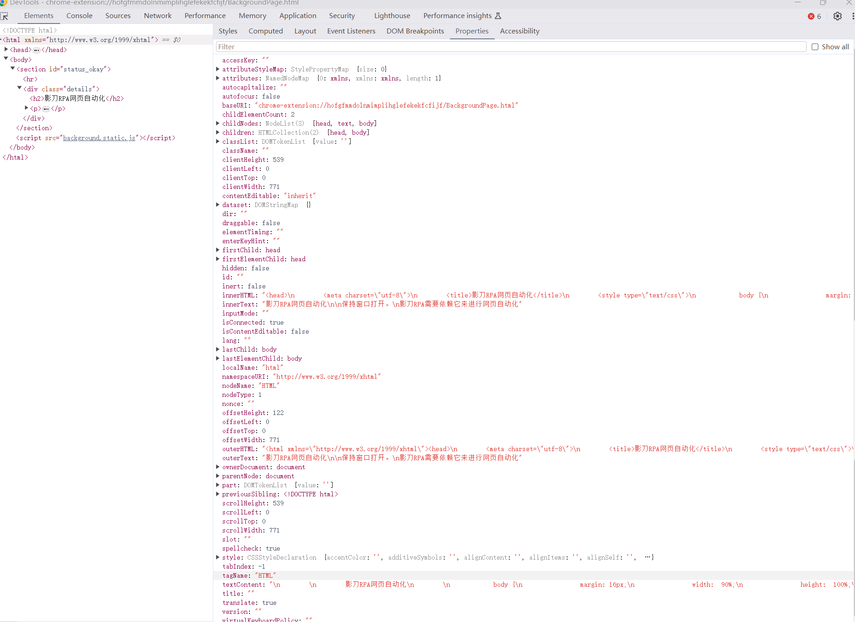Screen dimensions: 855x622
Task: Click the Performance insights flask icon
Action: [x=498, y=16]
